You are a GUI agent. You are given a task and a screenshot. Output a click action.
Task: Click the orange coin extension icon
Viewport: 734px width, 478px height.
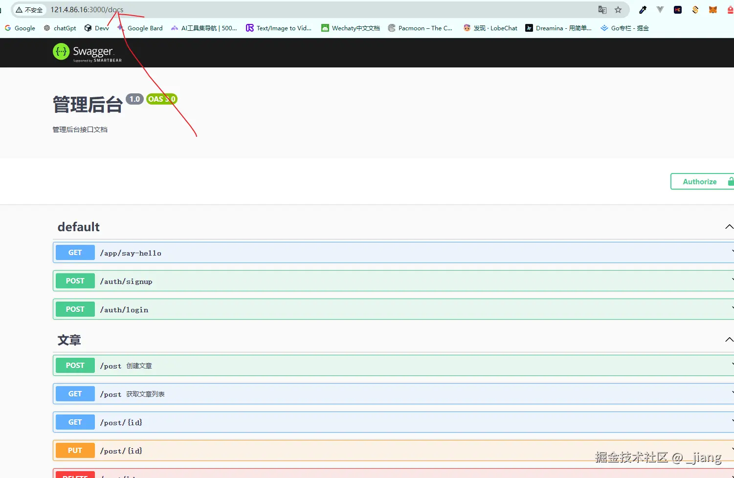coord(695,10)
